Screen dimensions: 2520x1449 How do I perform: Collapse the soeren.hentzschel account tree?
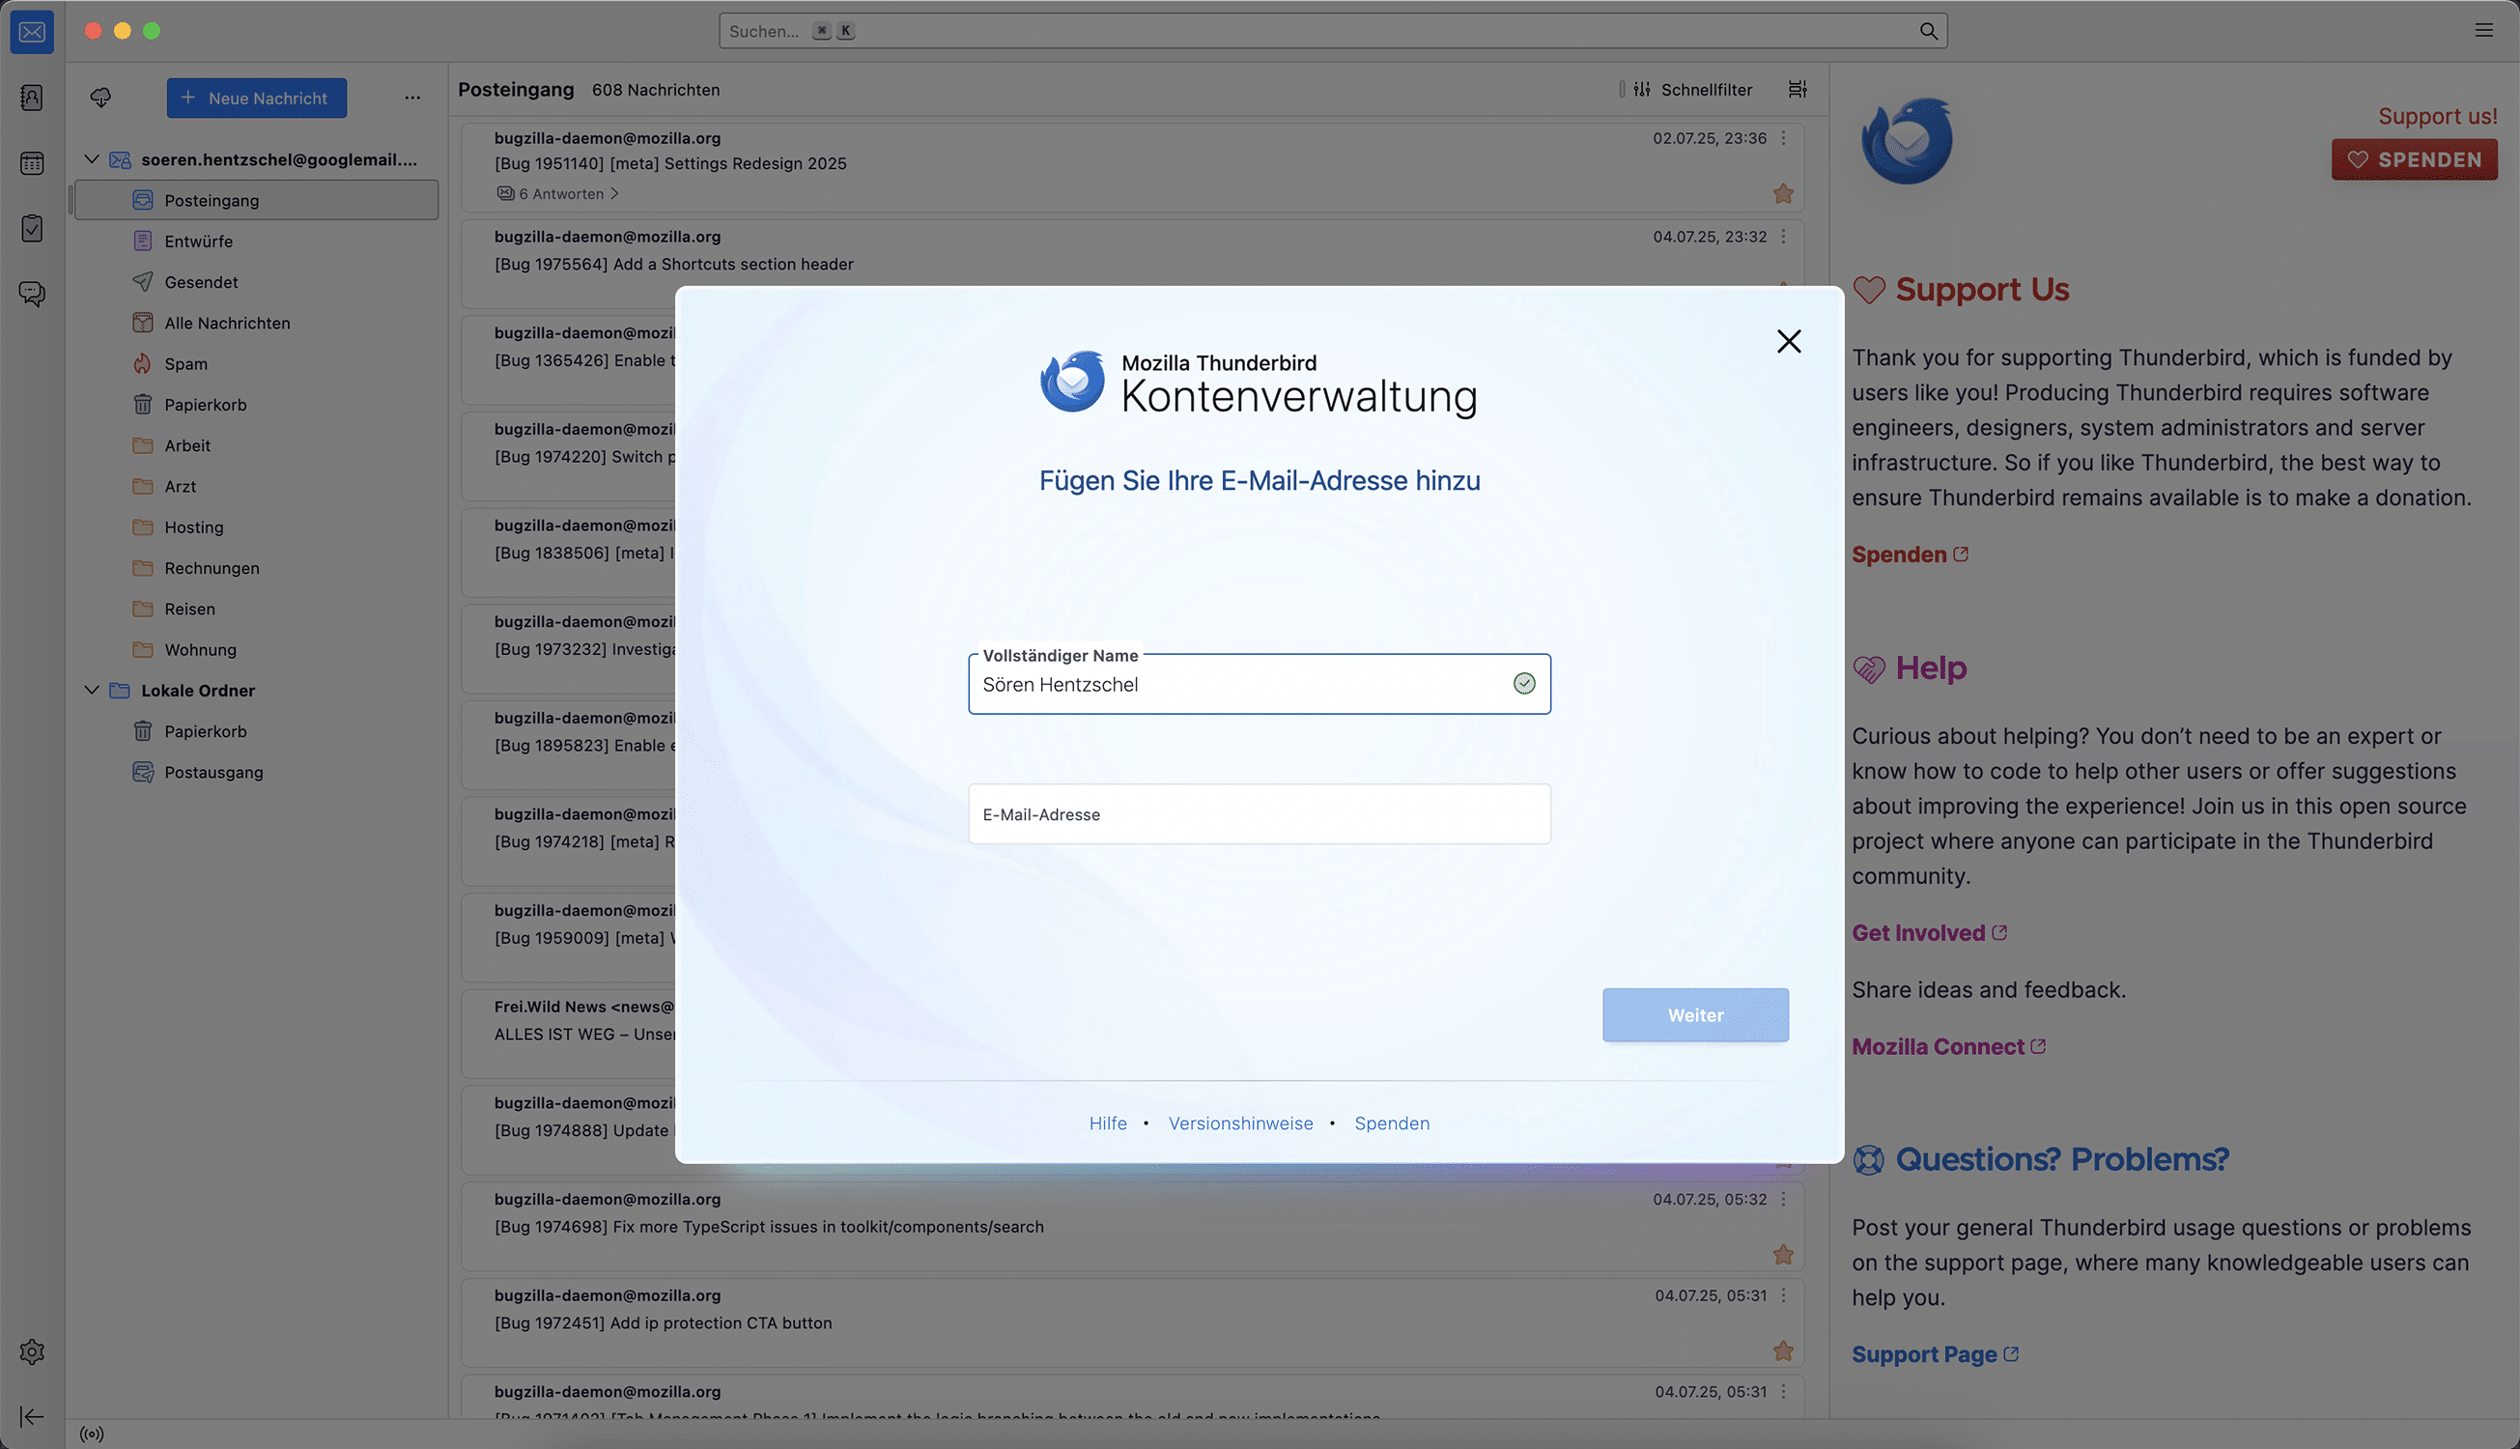point(92,159)
